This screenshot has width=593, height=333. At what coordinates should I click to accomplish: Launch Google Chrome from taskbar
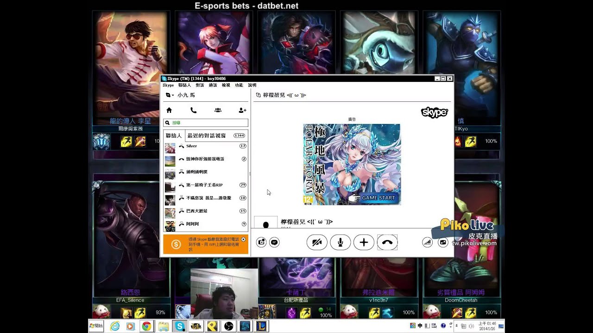pyautogui.click(x=146, y=326)
